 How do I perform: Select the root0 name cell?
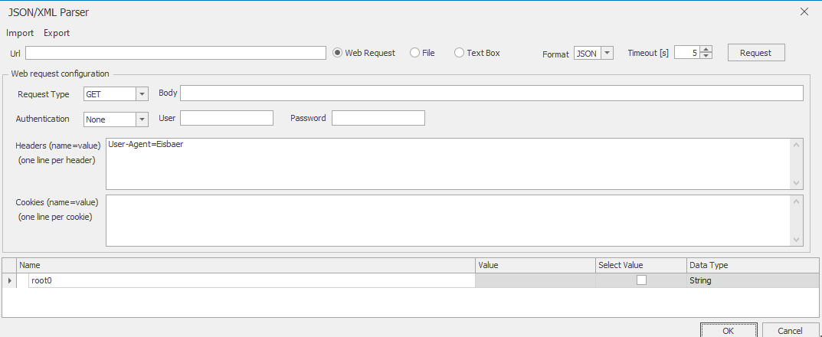coord(251,280)
